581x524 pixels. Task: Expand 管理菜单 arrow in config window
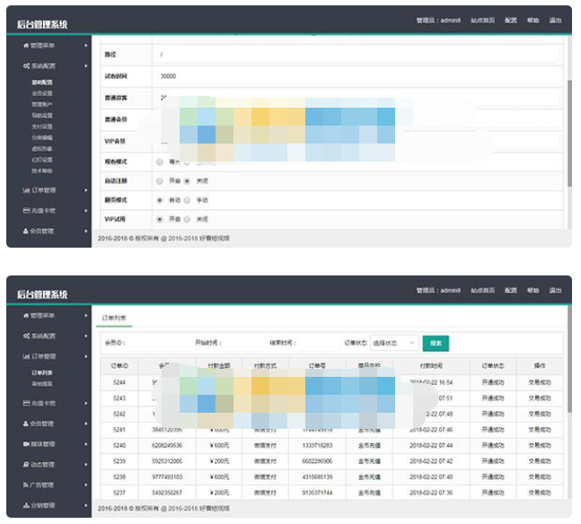tap(86, 46)
